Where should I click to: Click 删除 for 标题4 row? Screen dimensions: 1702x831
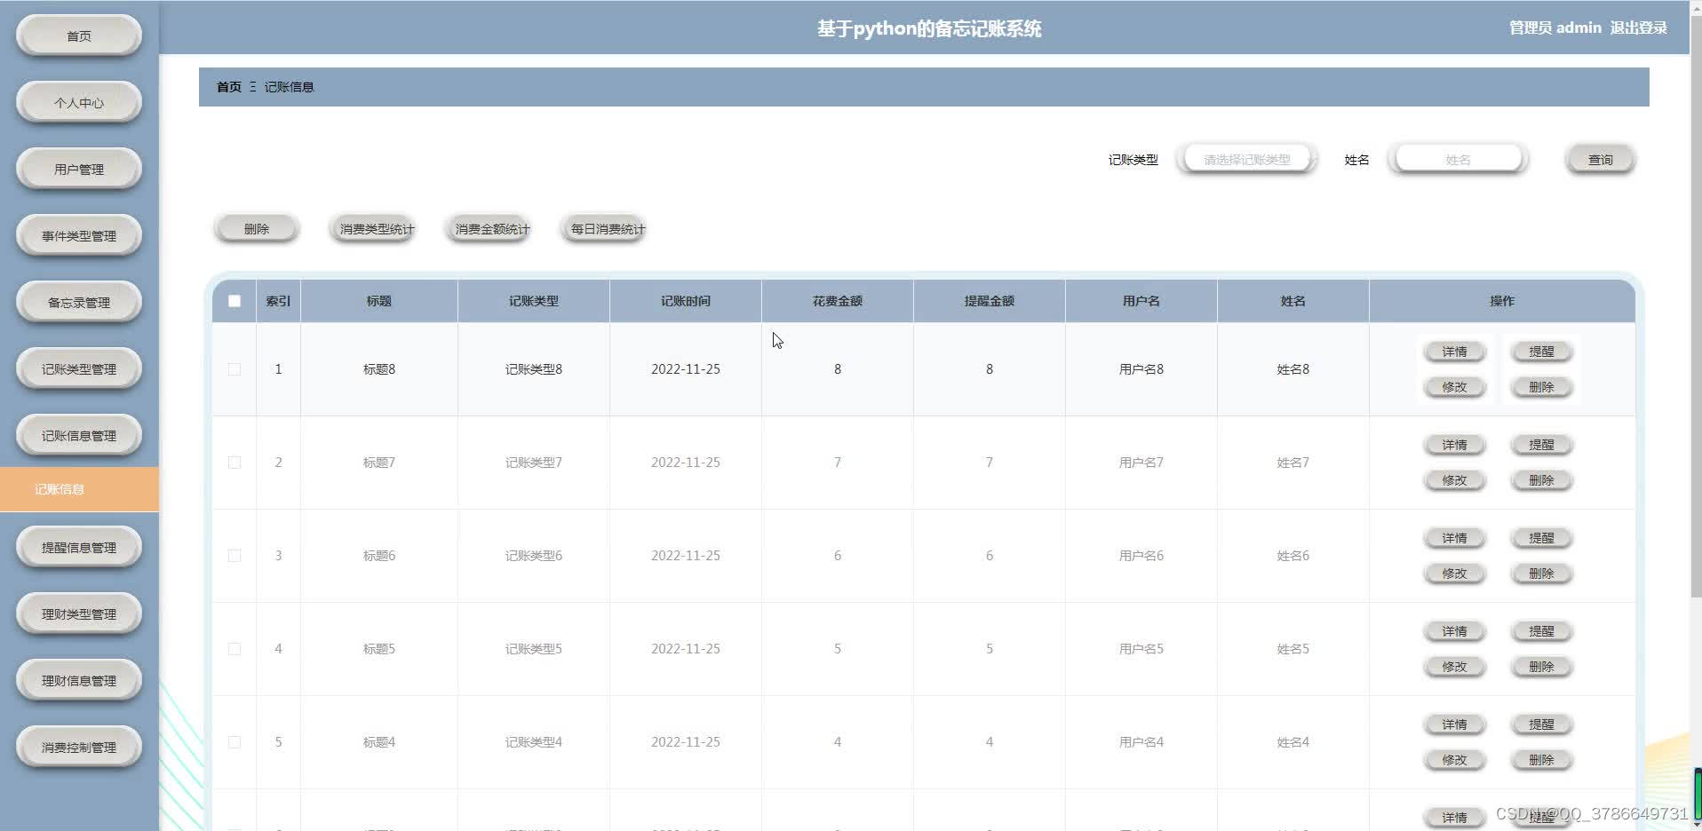tap(1541, 760)
